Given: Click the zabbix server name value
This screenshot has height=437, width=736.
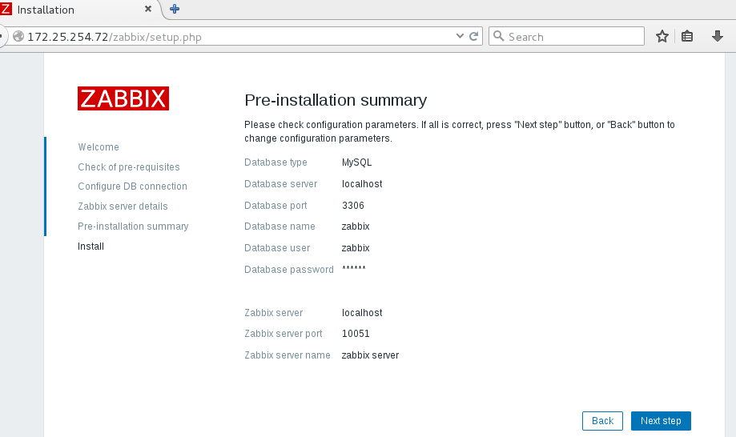Looking at the screenshot, I should pyautogui.click(x=370, y=355).
